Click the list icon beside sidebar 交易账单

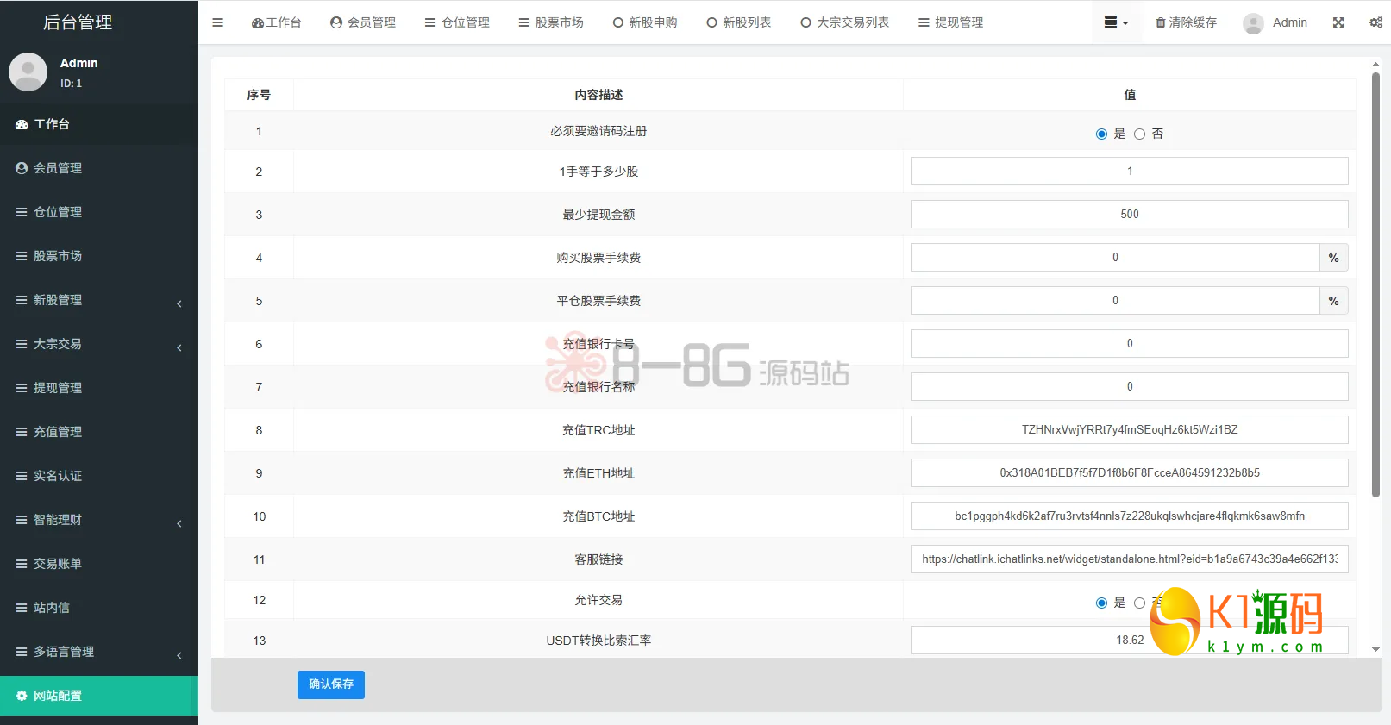click(22, 564)
